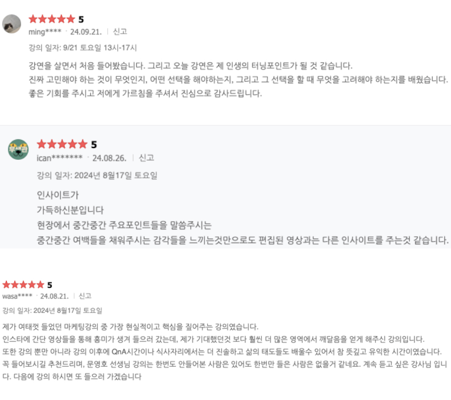Image resolution: width=451 pixels, height=400 pixels.
Task: Click 신고 next to 24.08.26. date
Action: (x=146, y=158)
